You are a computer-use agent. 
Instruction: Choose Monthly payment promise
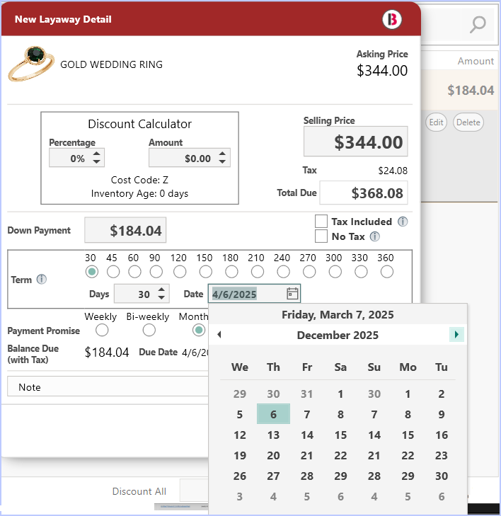(199, 330)
